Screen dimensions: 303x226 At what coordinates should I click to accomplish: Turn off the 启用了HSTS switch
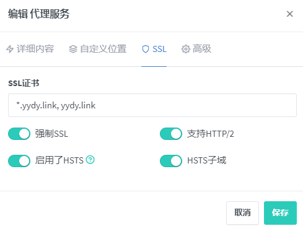pyautogui.click(x=19, y=161)
